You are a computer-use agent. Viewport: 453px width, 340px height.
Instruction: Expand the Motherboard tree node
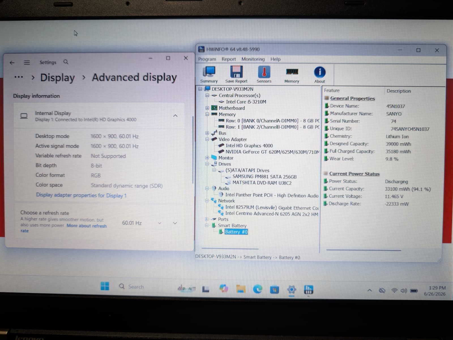(207, 108)
